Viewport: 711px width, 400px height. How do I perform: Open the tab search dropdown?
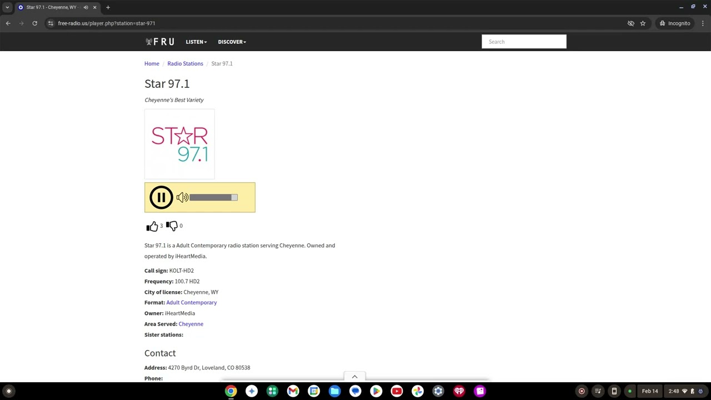(7, 7)
